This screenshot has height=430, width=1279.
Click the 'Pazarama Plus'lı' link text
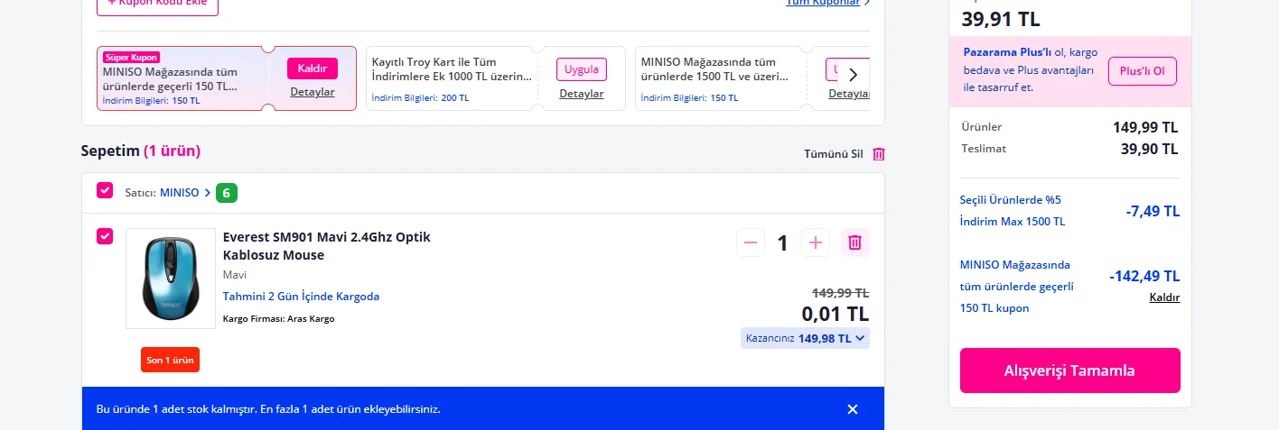1008,52
